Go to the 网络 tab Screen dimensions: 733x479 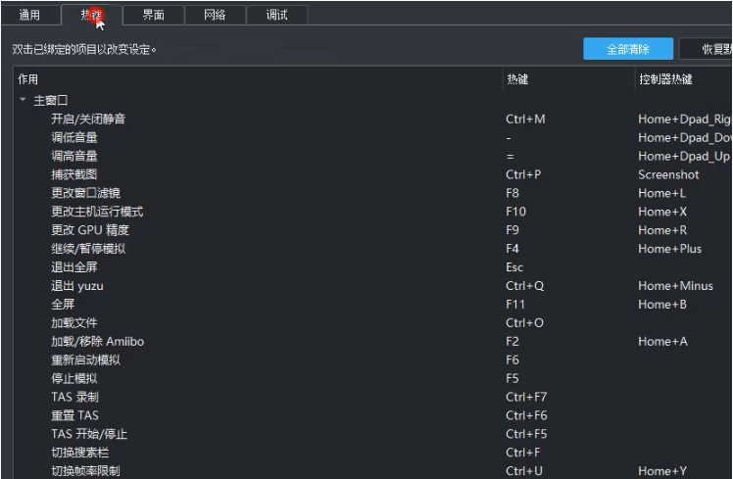tap(215, 15)
